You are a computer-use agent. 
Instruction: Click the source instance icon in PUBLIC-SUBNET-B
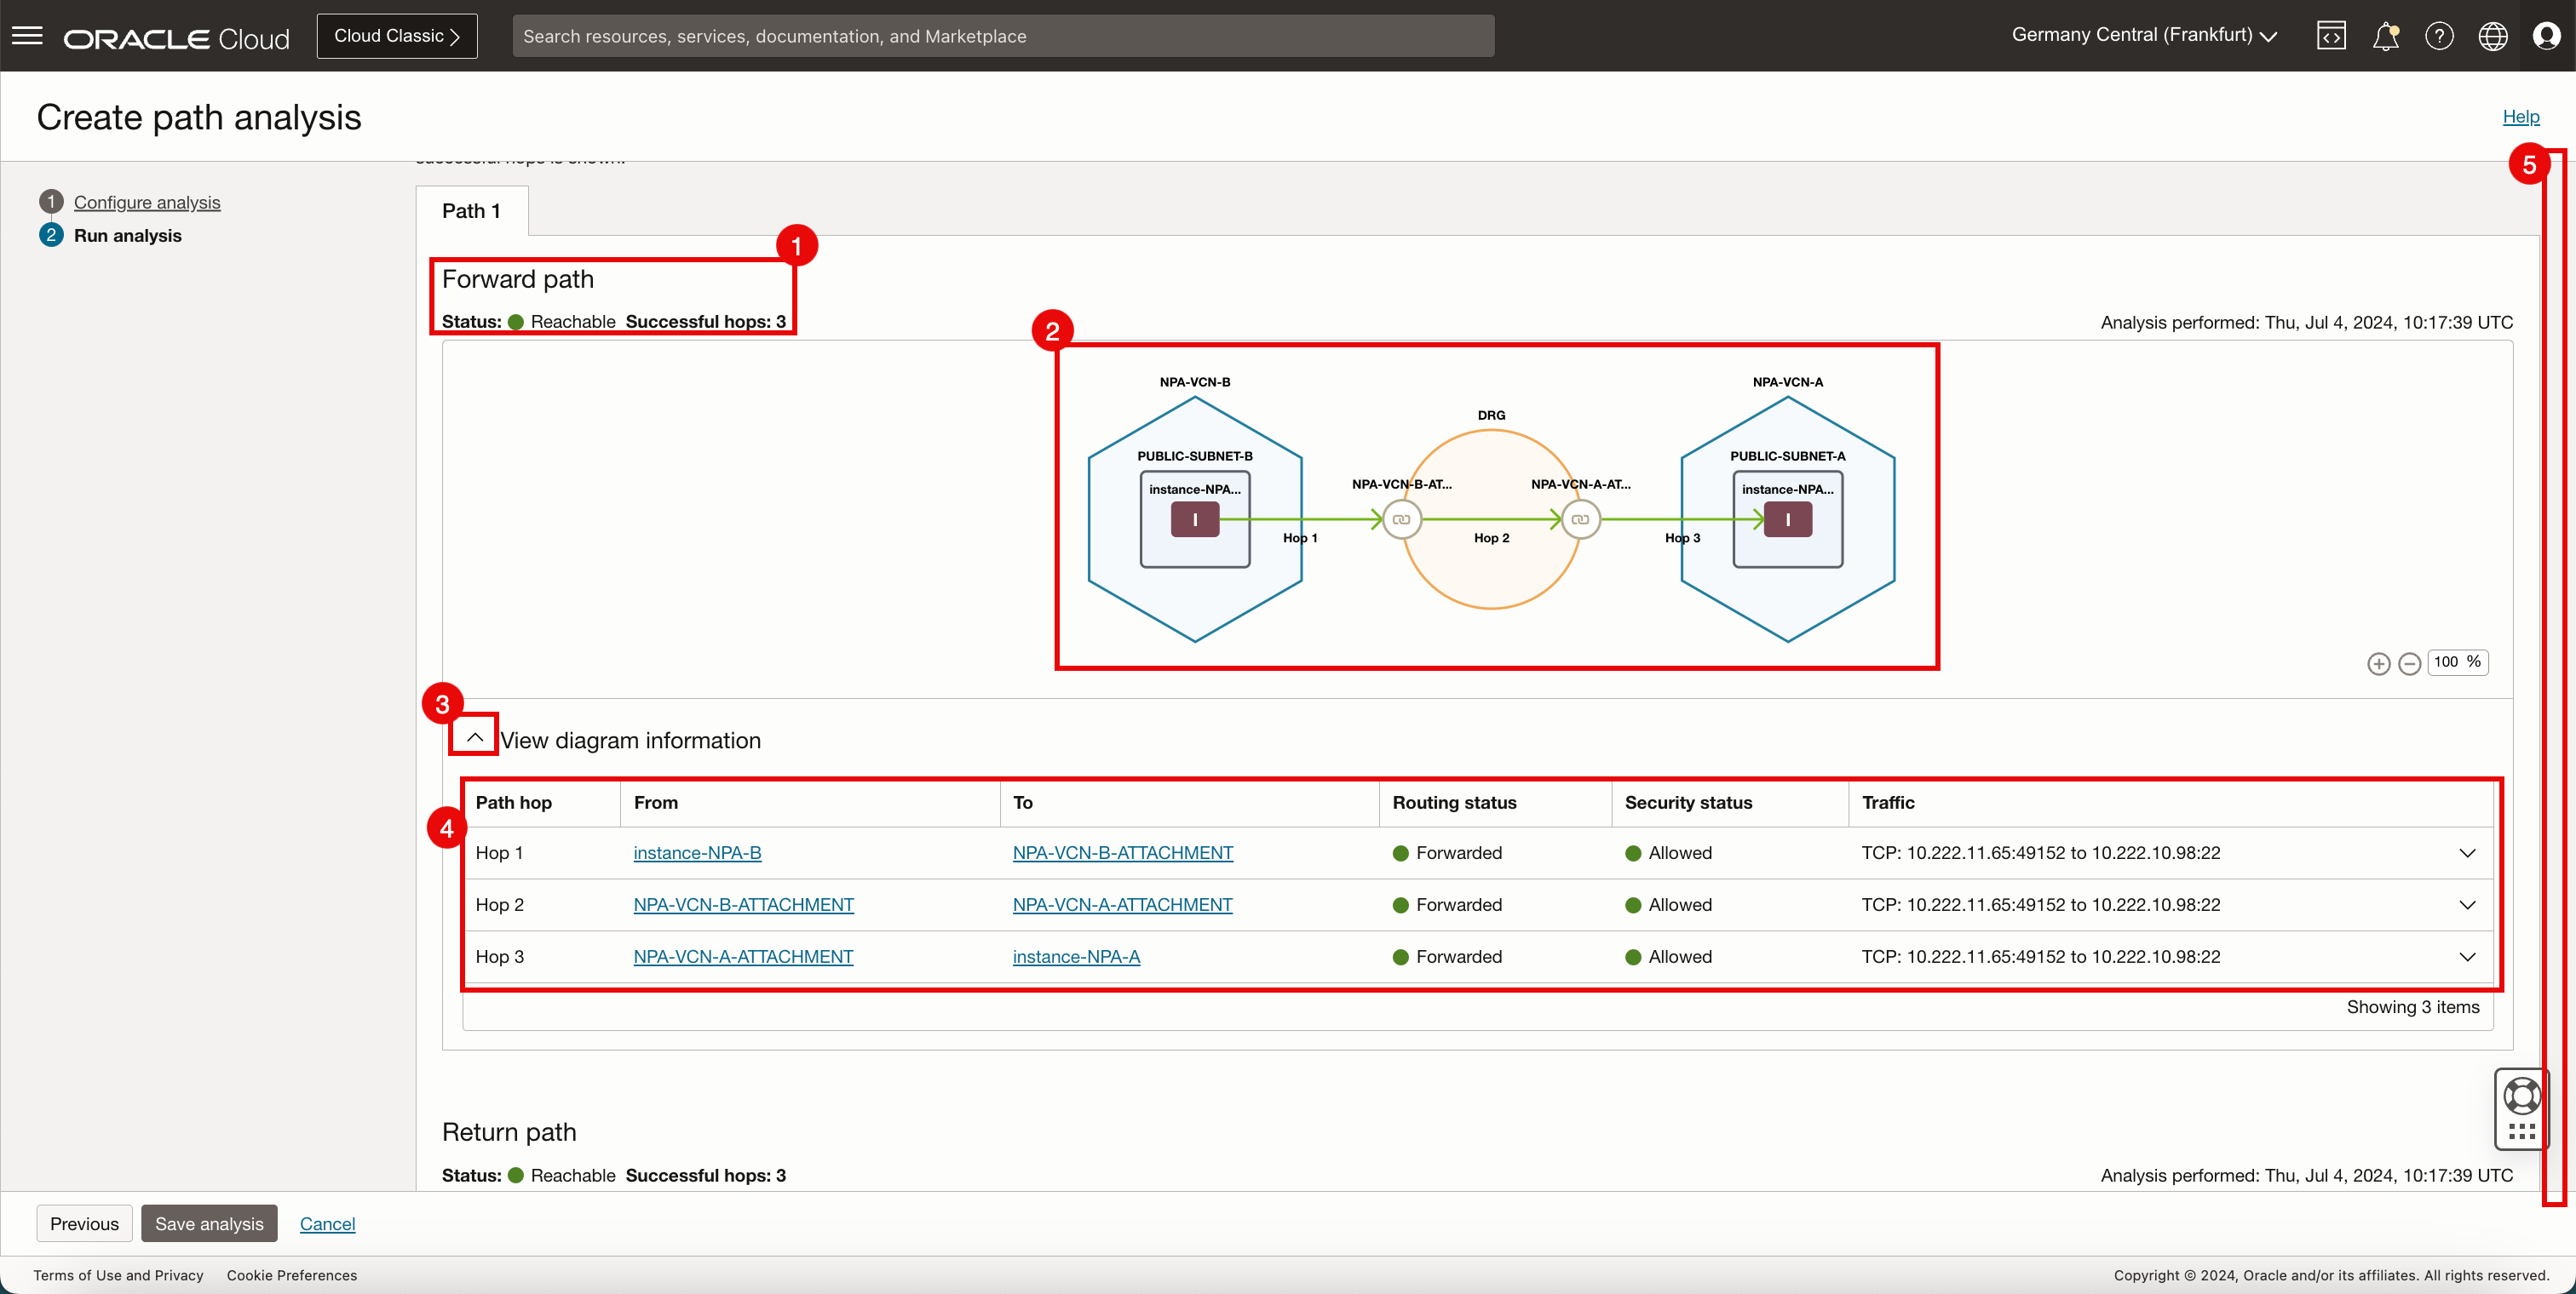(x=1194, y=519)
